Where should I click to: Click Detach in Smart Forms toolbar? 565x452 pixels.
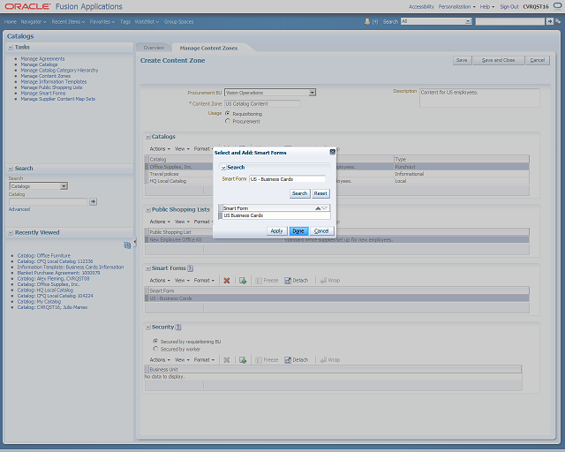click(x=297, y=281)
